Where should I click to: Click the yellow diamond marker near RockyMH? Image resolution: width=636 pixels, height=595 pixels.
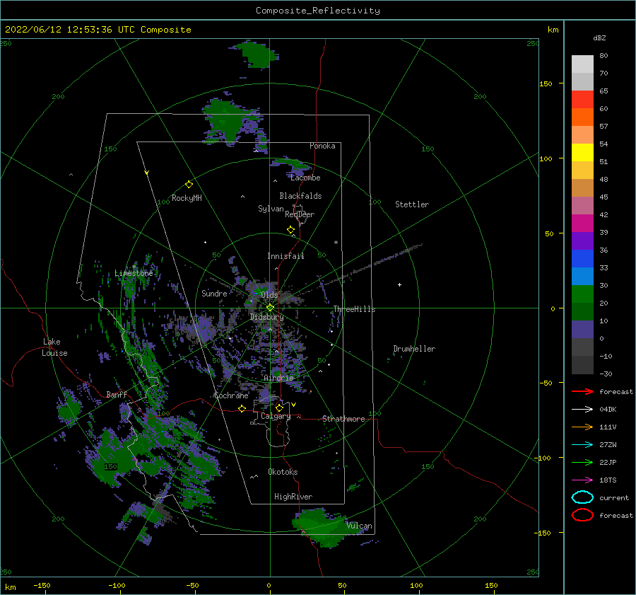pos(189,185)
